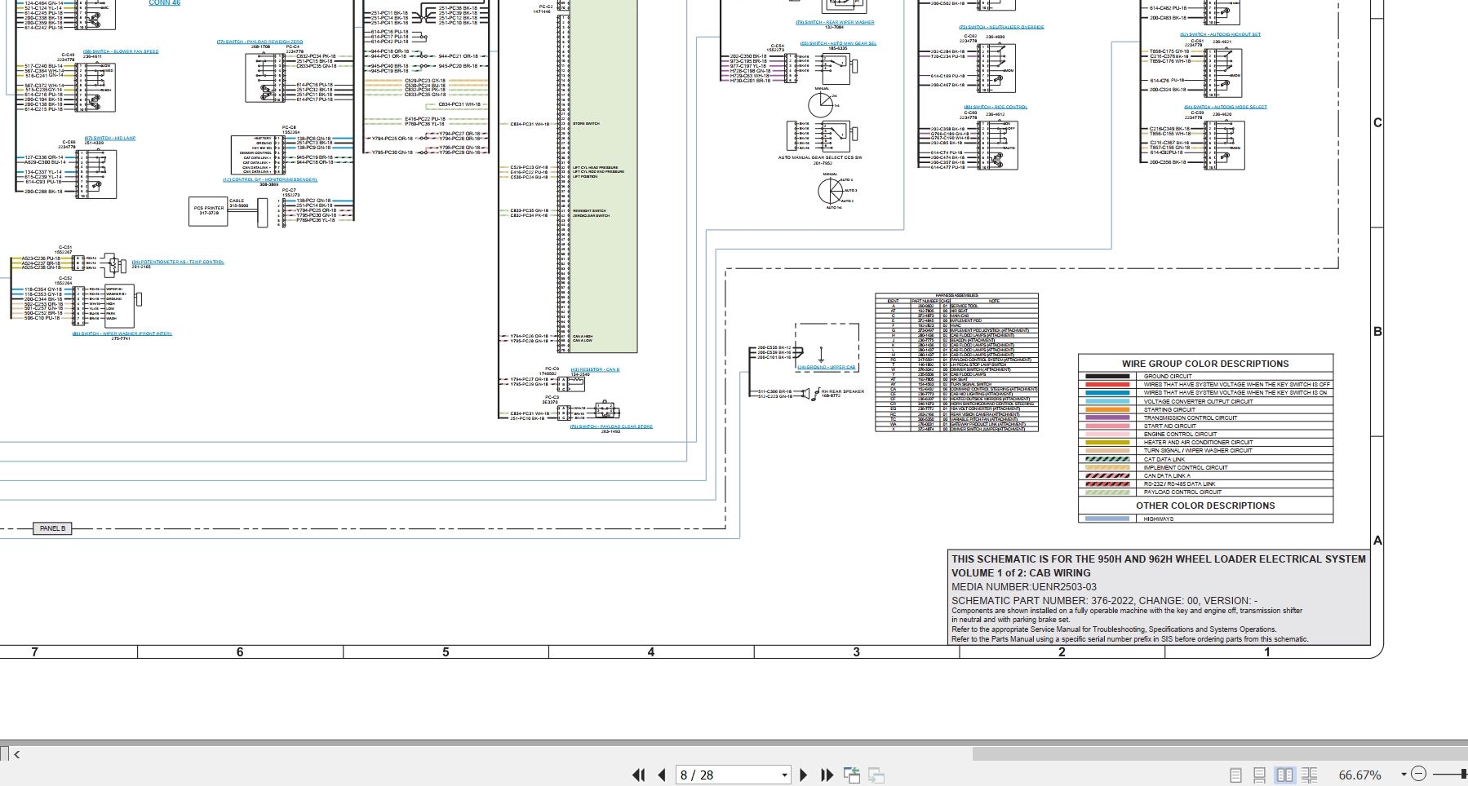Click the PCS Printer 317-3728 component box
The height and width of the screenshot is (786, 1468).
(208, 211)
